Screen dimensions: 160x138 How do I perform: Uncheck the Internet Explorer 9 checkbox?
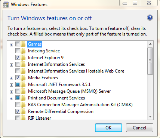pos(18,58)
